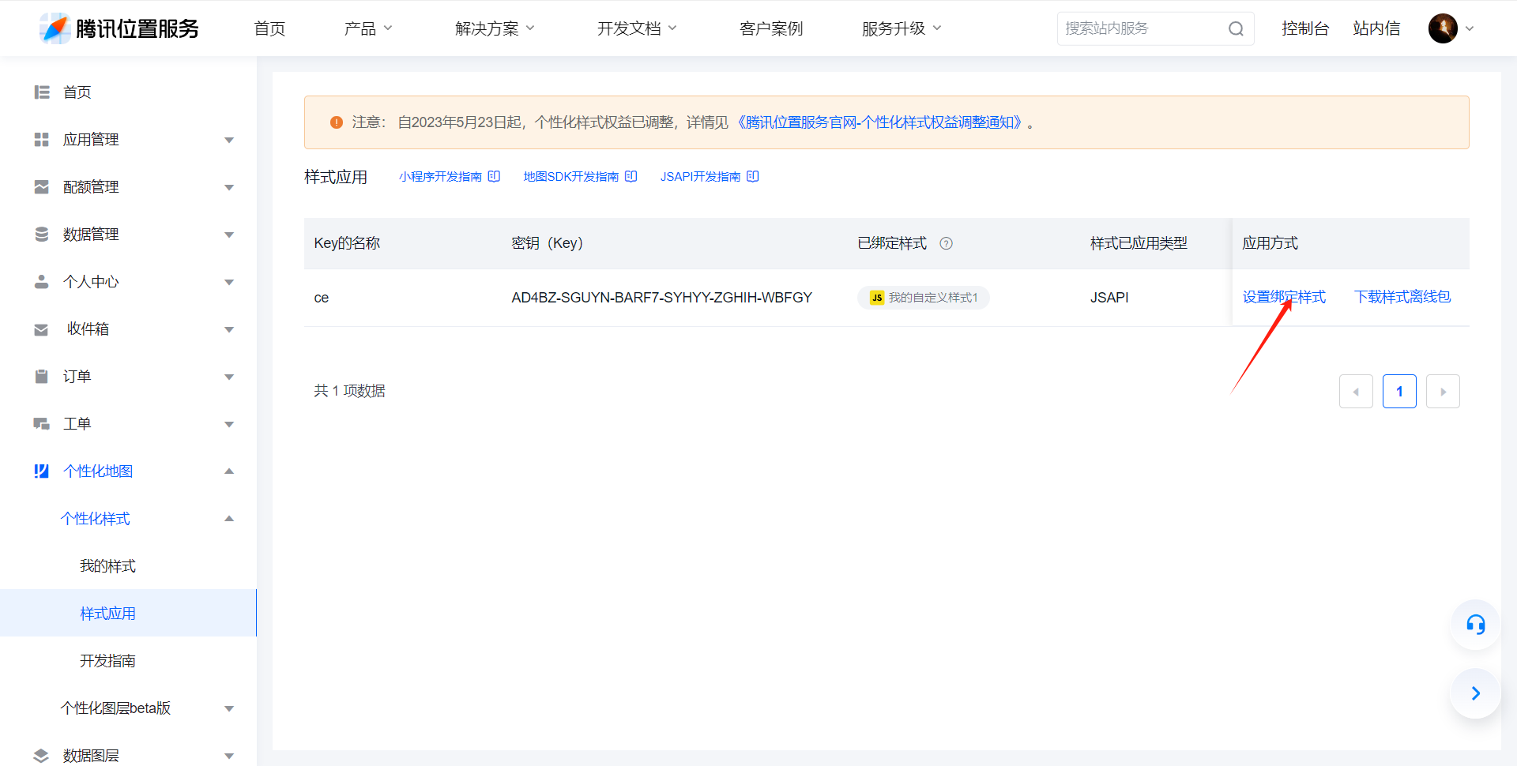
Task: Click the 工单 sidebar icon
Action: click(42, 424)
